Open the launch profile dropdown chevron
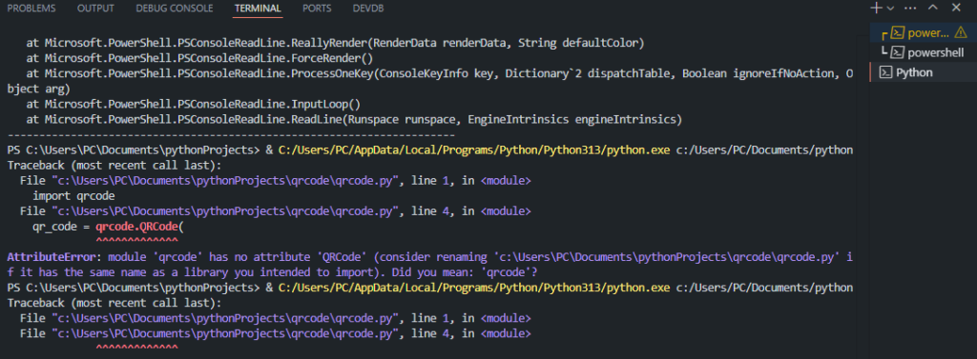 [890, 8]
